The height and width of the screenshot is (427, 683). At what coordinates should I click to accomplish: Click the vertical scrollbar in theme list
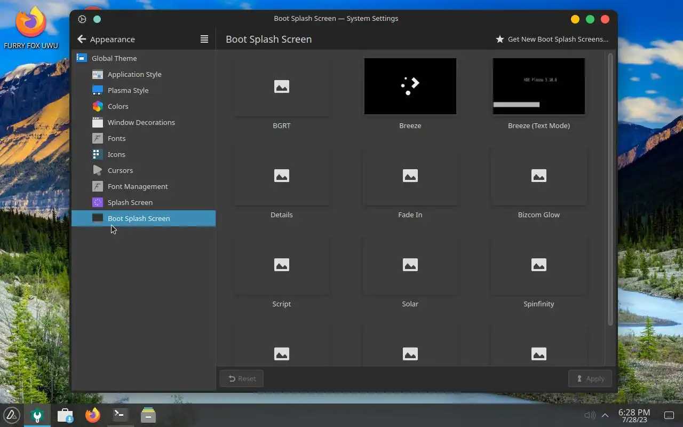(x=610, y=189)
